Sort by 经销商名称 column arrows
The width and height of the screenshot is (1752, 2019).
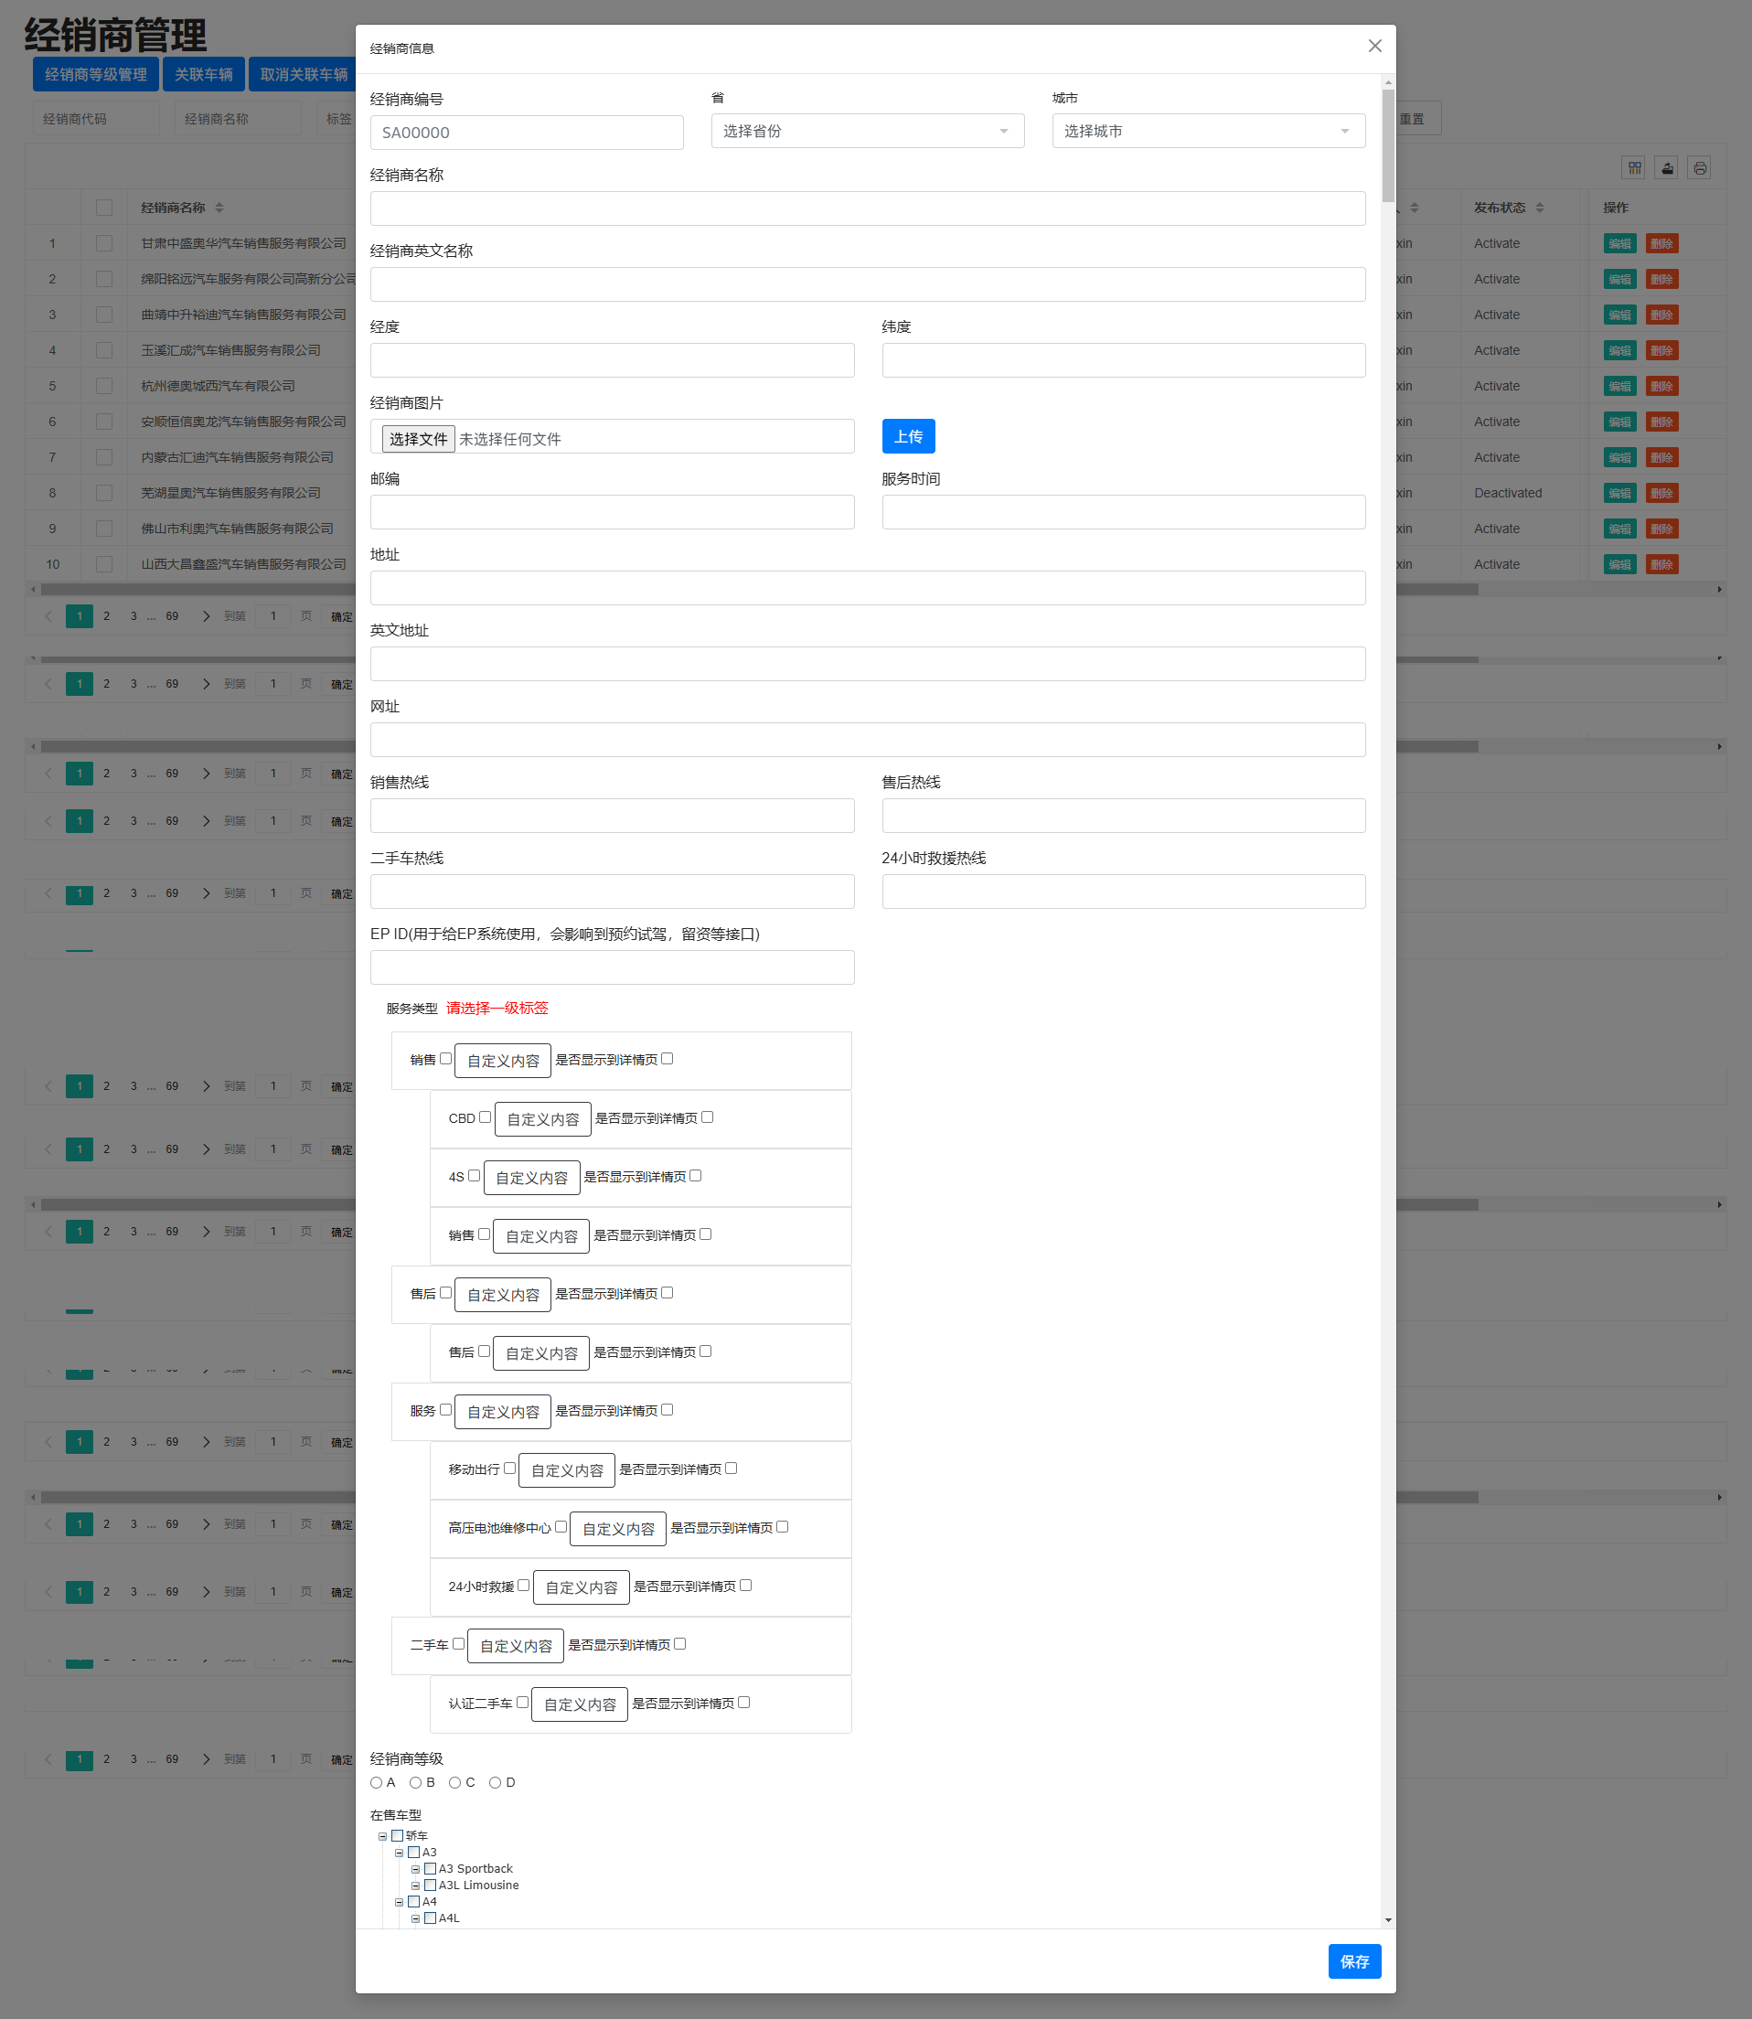219,208
